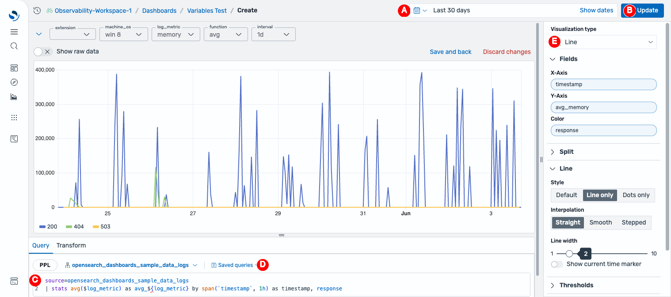Click the Saved queries disk icon
Image resolution: width=671 pixels, height=297 pixels.
click(x=214, y=265)
